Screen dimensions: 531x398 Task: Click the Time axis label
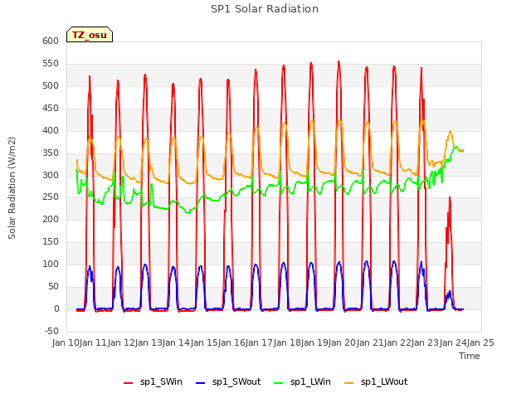(x=470, y=356)
